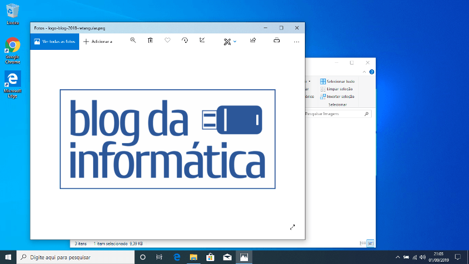
Task: Open Cortana circle icon on taskbar
Action: [x=142, y=257]
